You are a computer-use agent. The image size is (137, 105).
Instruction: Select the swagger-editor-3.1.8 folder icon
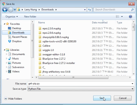(x=40, y=54)
